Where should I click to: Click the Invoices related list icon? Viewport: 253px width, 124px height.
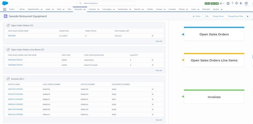coord(8,79)
